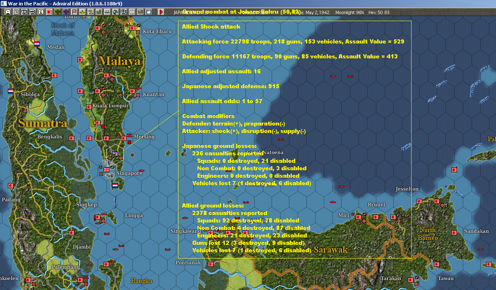Click the 'Guns lost 12' report line
The width and height of the screenshot is (496, 290).
248,243
